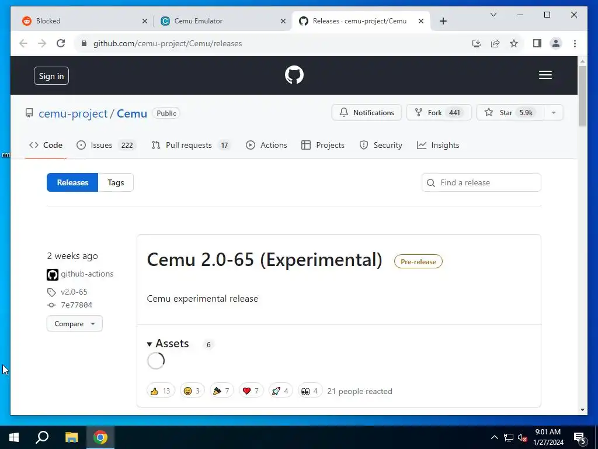
Task: React with eyes emoji
Action: (x=310, y=391)
